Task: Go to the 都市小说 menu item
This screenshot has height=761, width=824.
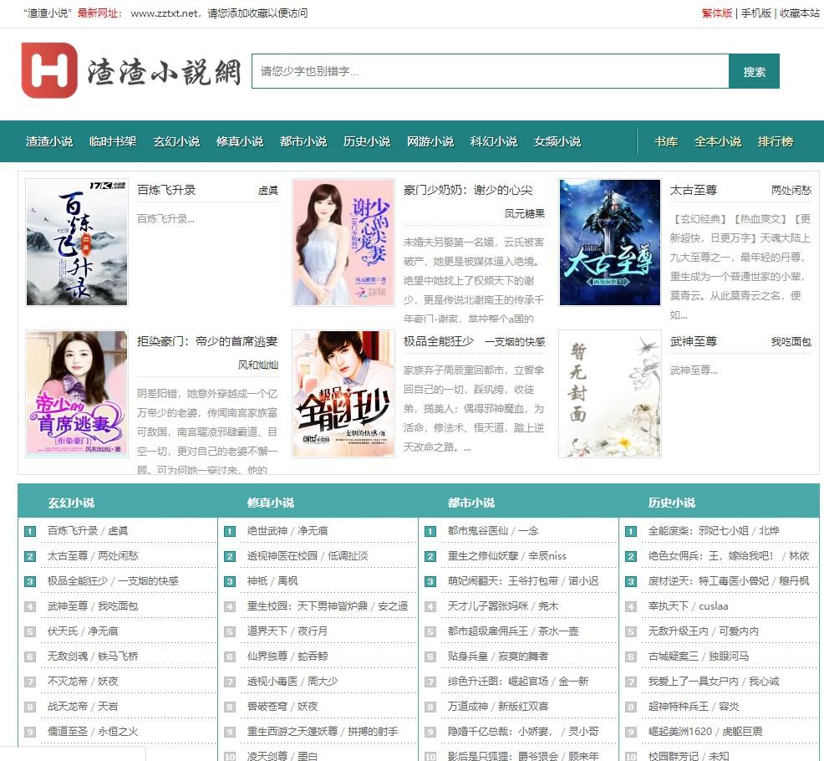Action: pyautogui.click(x=303, y=141)
